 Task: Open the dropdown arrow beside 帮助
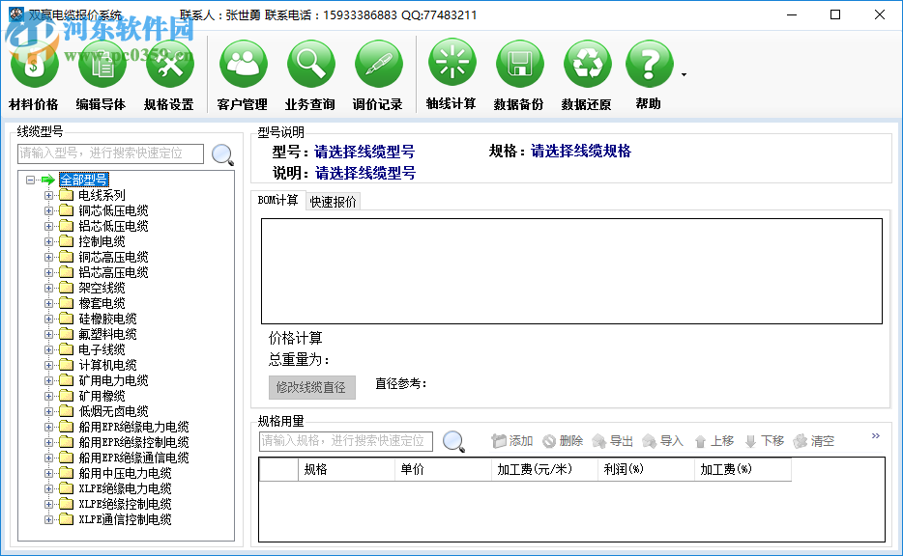tap(685, 74)
